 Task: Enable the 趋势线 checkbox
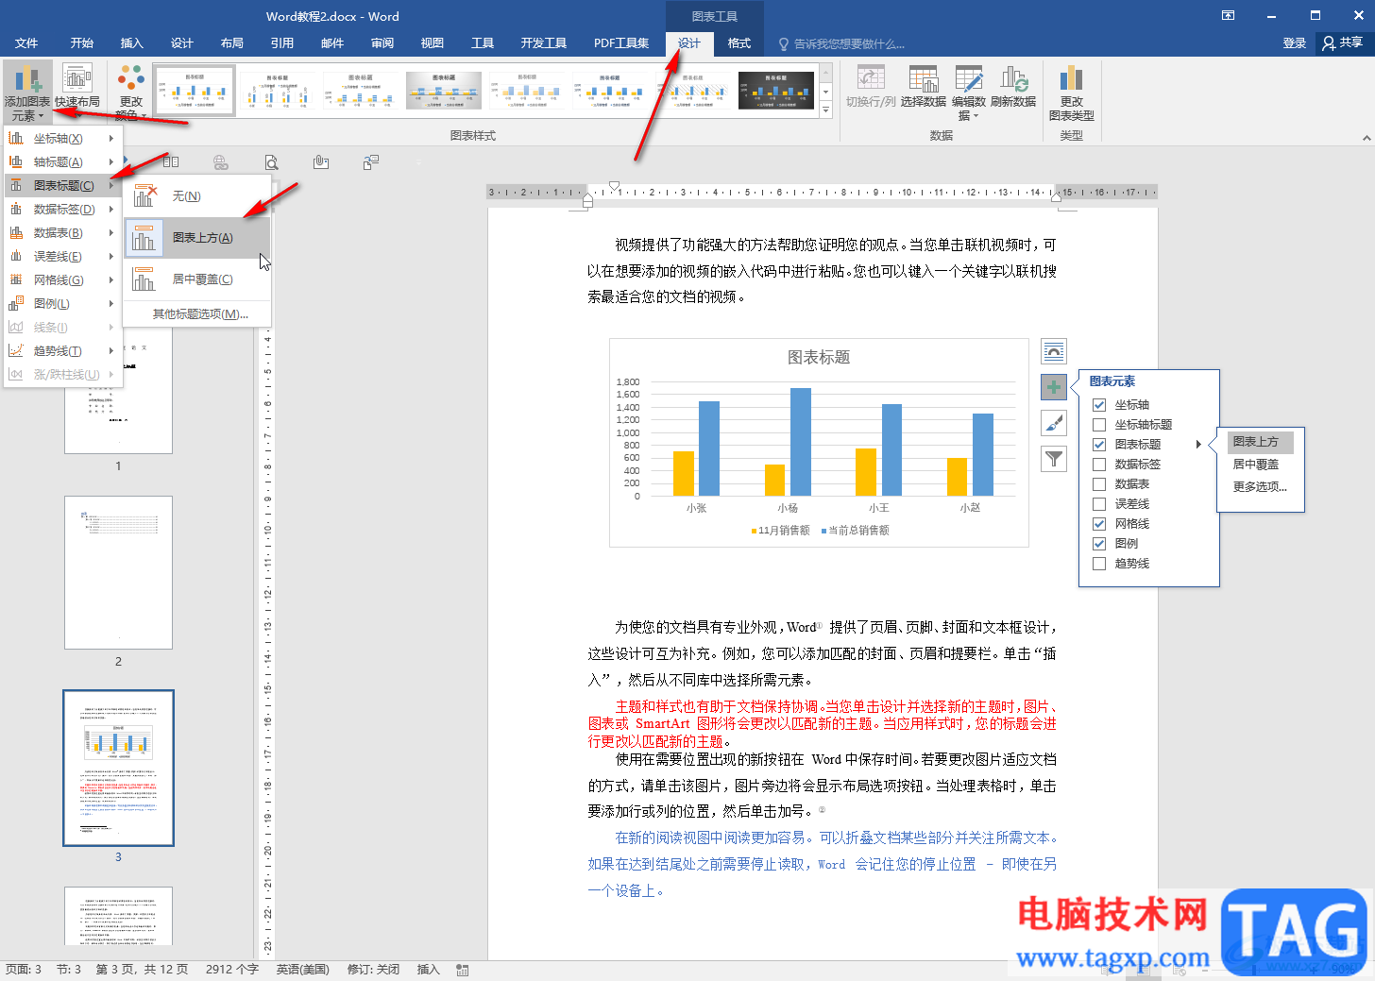tap(1099, 564)
